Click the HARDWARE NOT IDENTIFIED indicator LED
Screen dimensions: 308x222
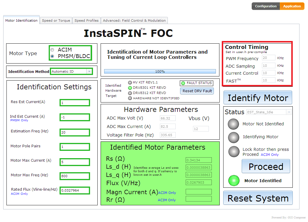130,98
